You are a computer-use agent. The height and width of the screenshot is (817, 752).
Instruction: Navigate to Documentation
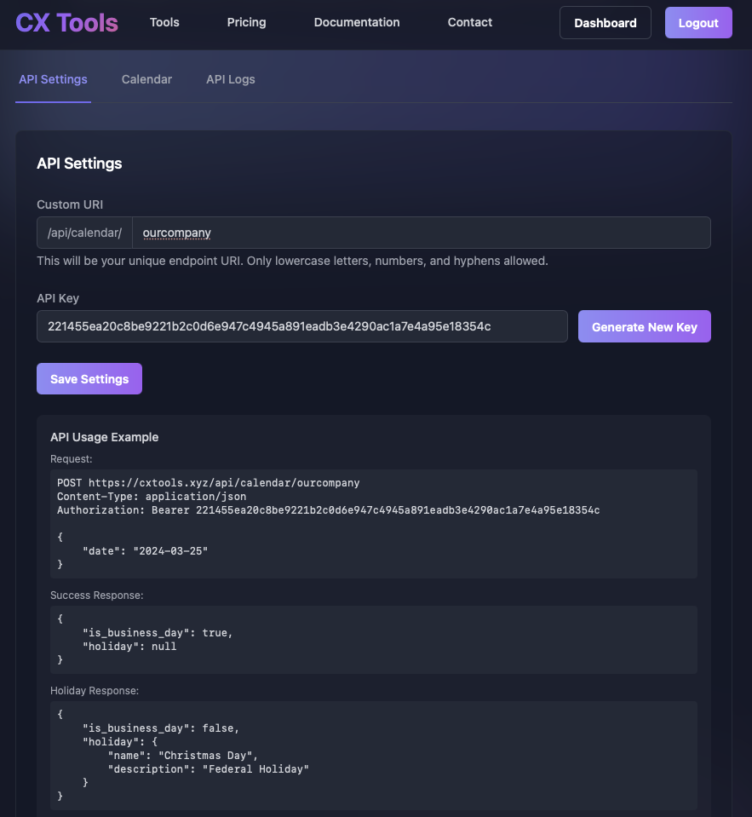pyautogui.click(x=356, y=23)
